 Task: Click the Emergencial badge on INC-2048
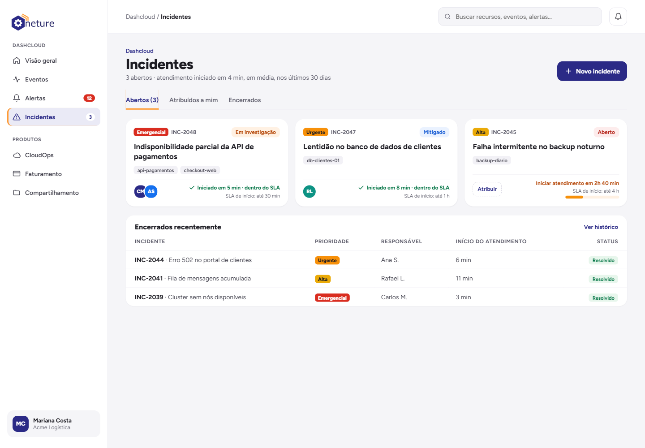pos(151,132)
